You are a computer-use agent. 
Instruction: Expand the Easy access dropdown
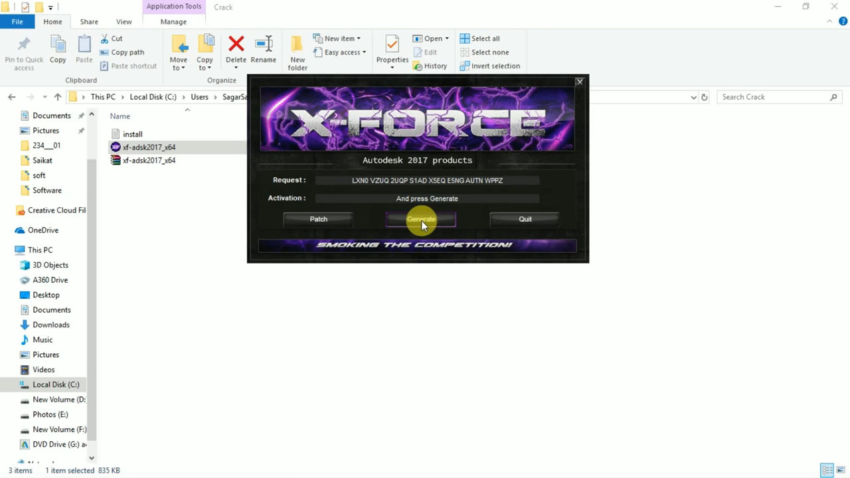pos(365,52)
